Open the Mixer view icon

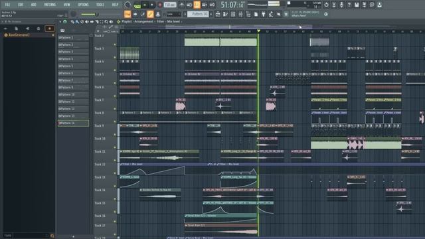[x=240, y=14]
